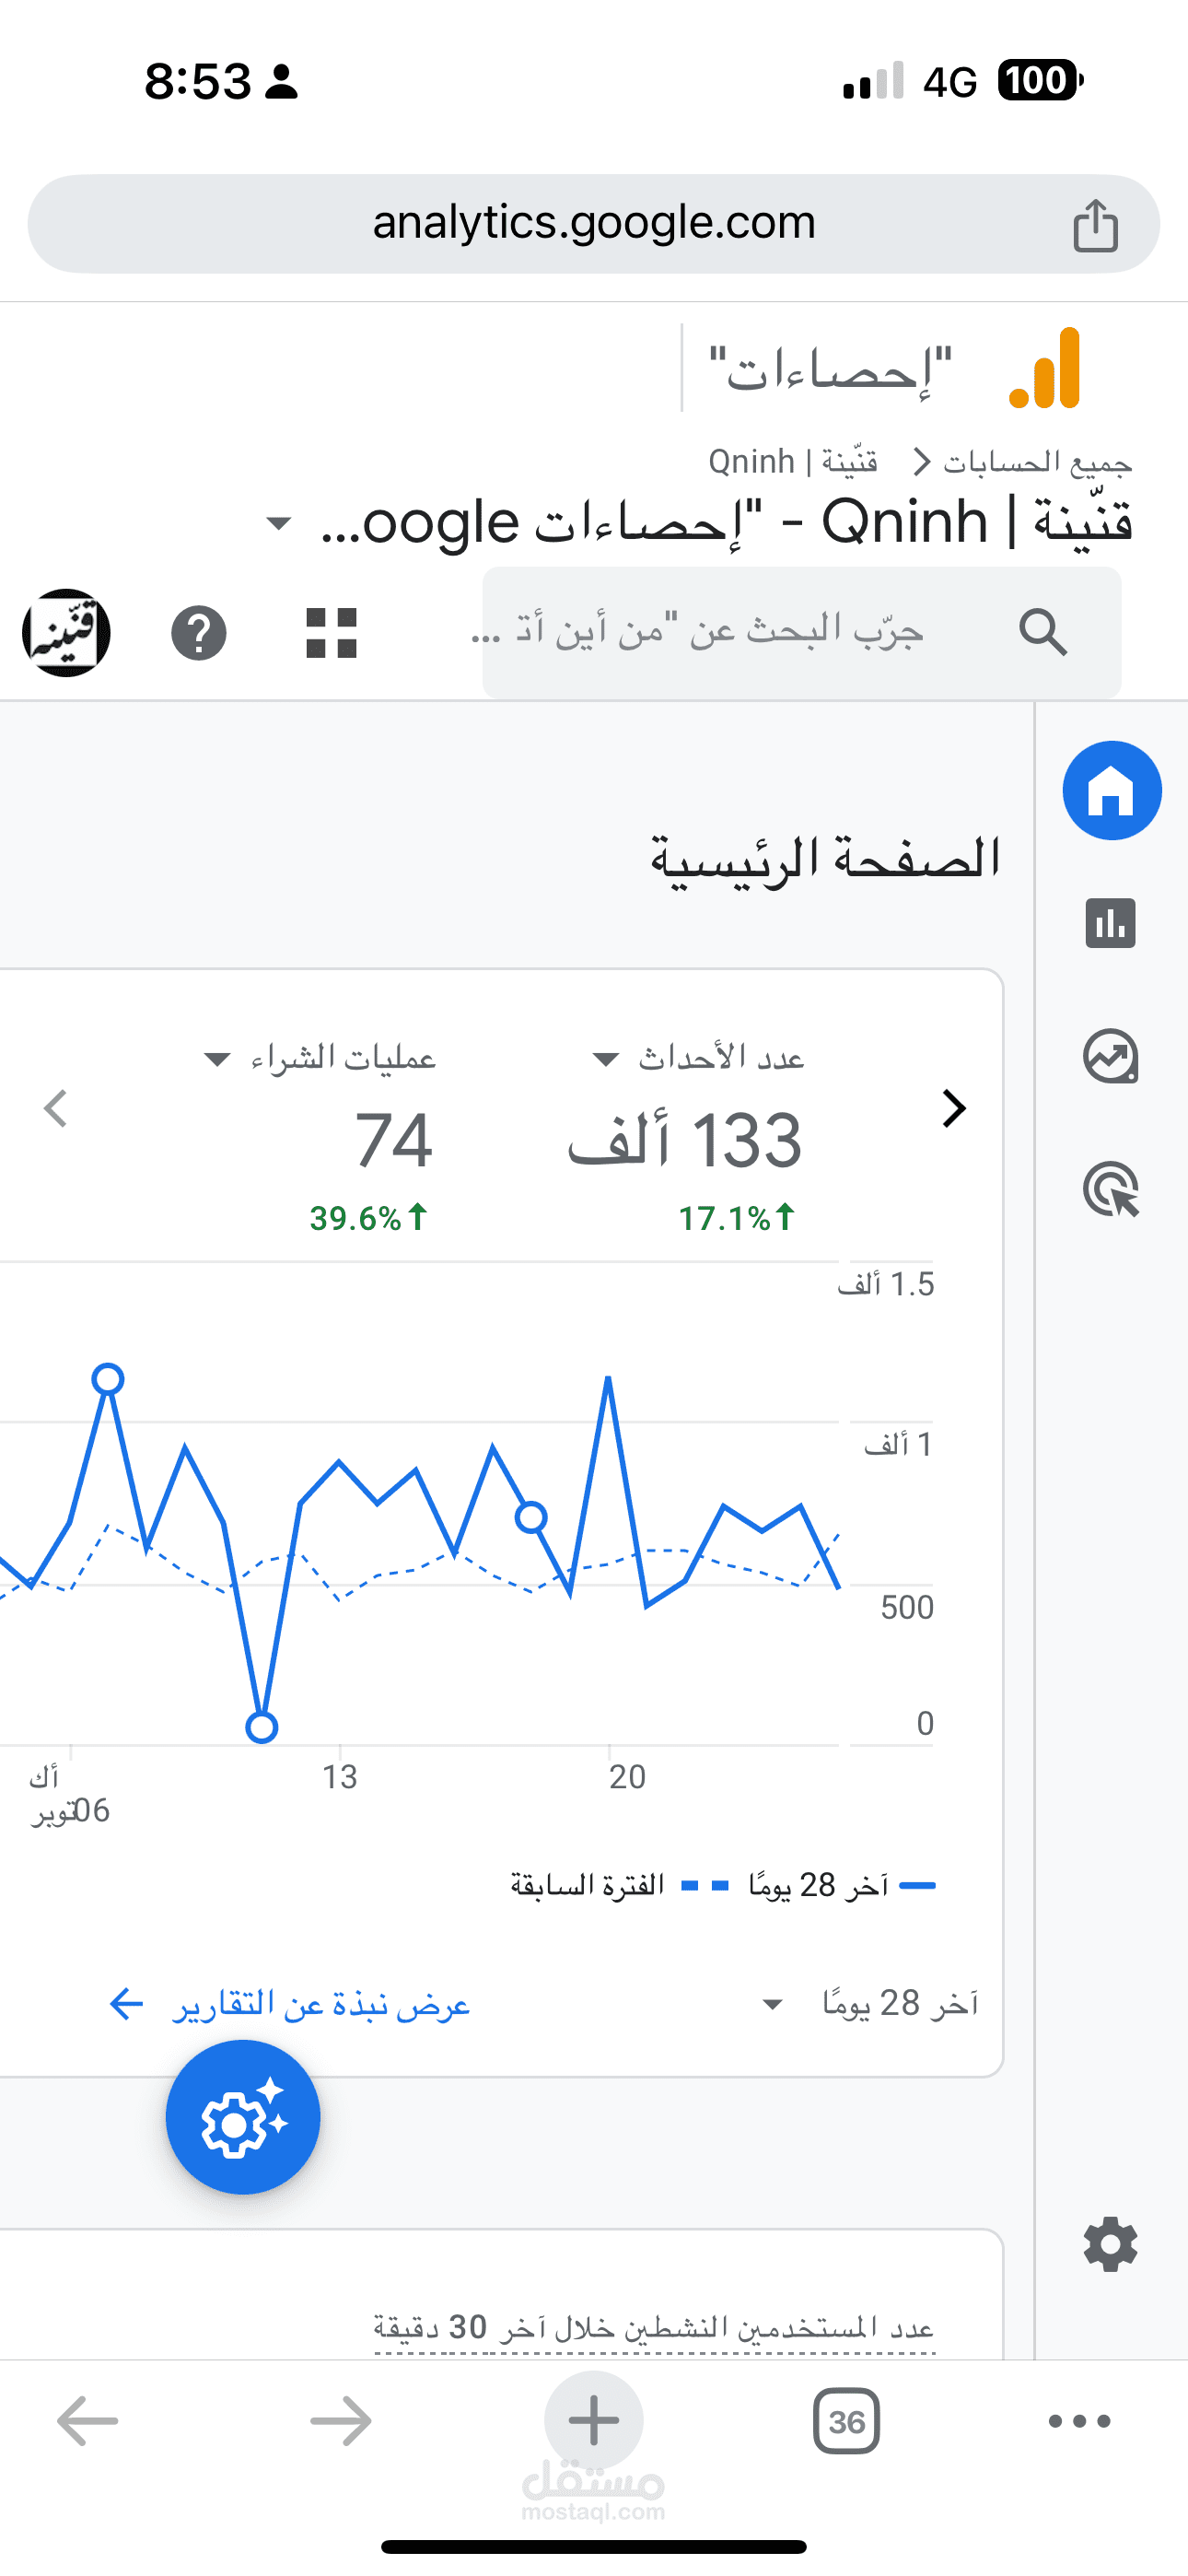Screen dimensions: 1188x2576
Task: Expand the Qninh property selector arrow
Action: 279,523
